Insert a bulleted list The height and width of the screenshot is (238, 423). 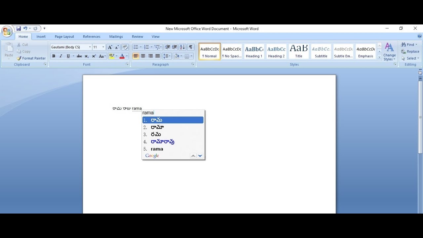(x=136, y=47)
